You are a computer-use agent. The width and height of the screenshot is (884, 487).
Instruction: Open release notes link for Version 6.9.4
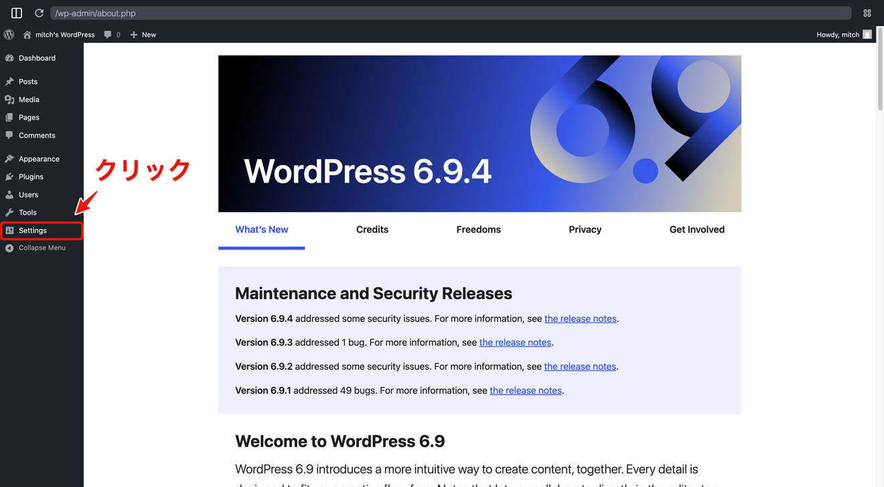click(x=581, y=318)
